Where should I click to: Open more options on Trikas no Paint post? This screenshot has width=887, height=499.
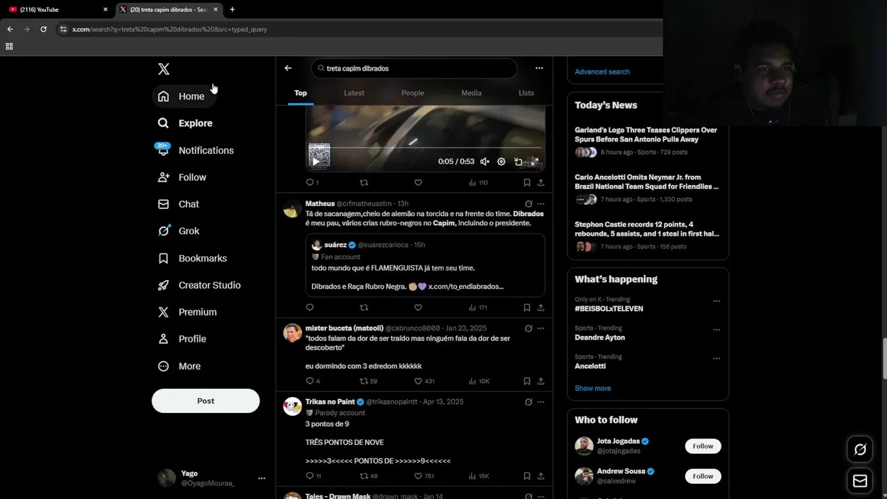(541, 401)
